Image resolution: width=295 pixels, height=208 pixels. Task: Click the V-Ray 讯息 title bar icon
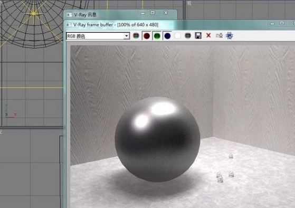click(x=70, y=15)
